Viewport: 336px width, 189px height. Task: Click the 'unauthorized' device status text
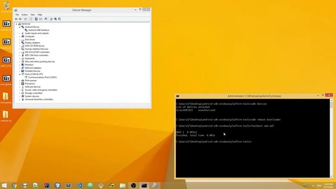206,110
